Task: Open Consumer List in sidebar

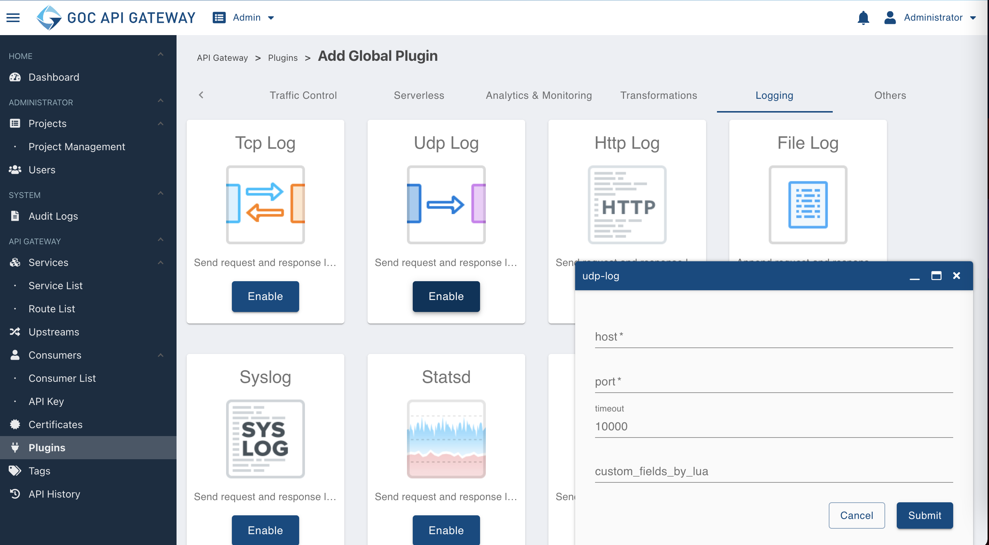Action: 62,378
